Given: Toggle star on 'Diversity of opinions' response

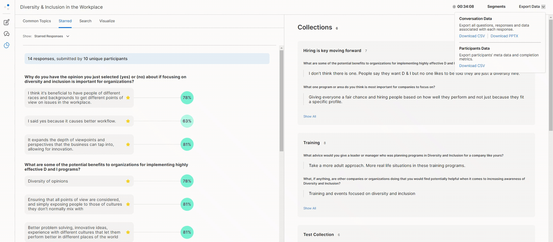Looking at the screenshot, I should [128, 181].
